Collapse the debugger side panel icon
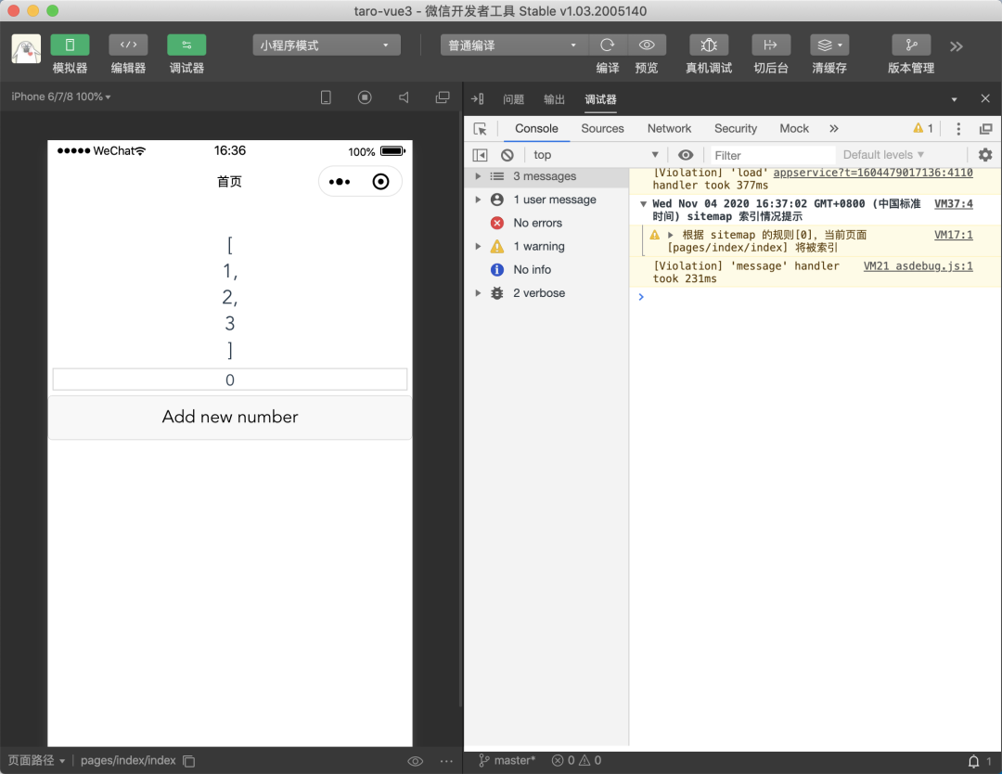 click(478, 99)
